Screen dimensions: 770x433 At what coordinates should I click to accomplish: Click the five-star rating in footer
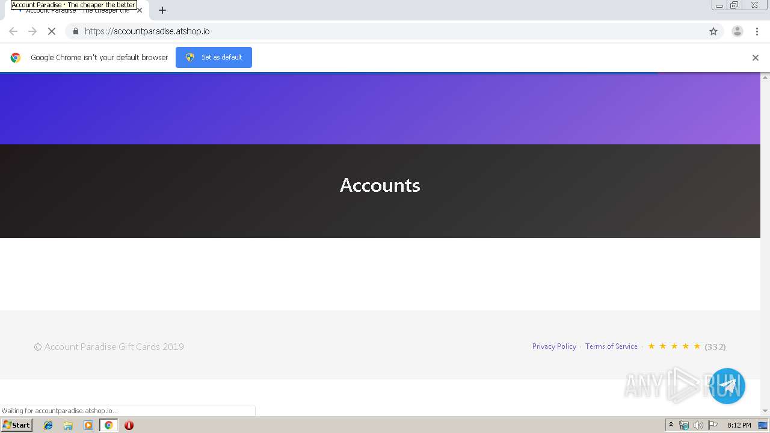(x=674, y=346)
